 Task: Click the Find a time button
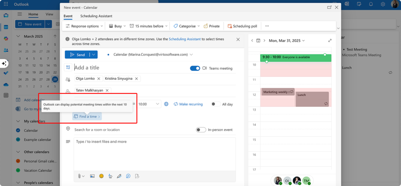tap(87, 116)
